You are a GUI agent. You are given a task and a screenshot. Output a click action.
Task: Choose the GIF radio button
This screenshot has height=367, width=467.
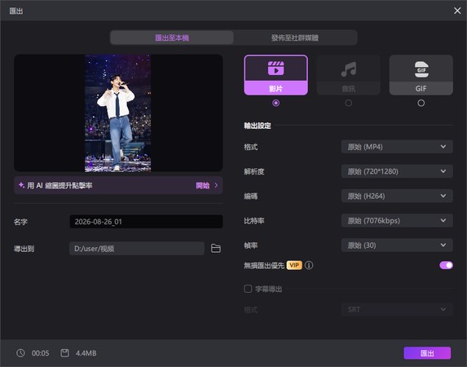421,103
